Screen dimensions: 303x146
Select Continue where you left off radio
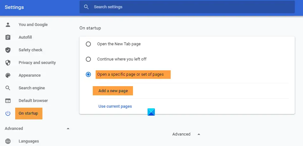(x=88, y=59)
